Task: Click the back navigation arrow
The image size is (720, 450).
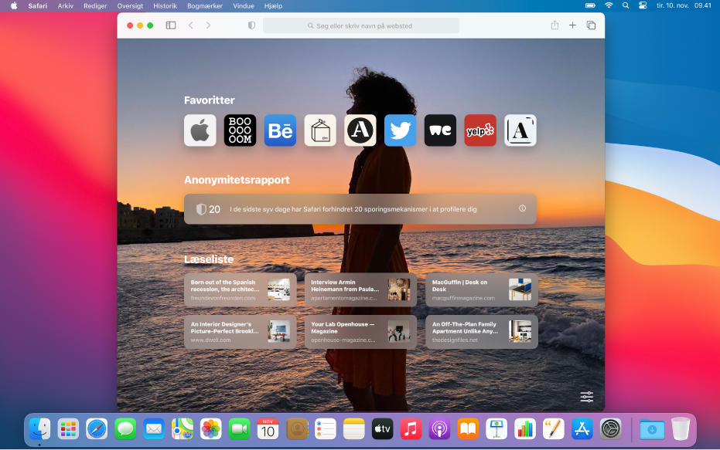Action: click(191, 25)
